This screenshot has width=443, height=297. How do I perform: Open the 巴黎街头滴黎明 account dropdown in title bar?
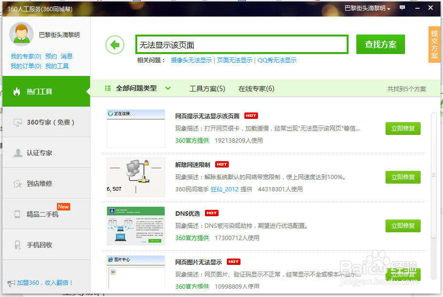pyautogui.click(x=367, y=8)
